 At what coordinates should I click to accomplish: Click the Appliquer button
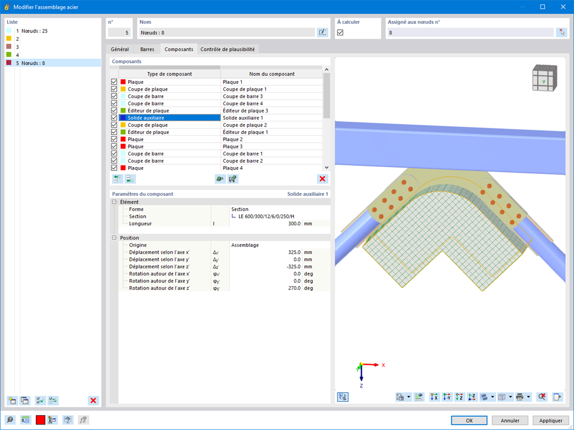click(x=551, y=421)
